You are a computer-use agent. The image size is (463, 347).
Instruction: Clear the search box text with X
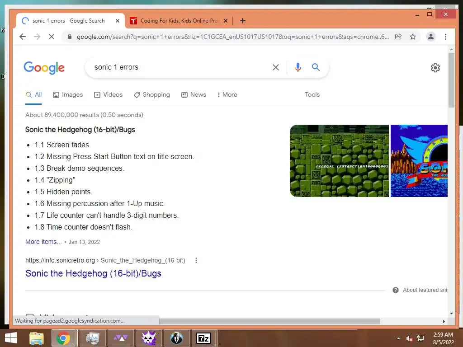[276, 67]
